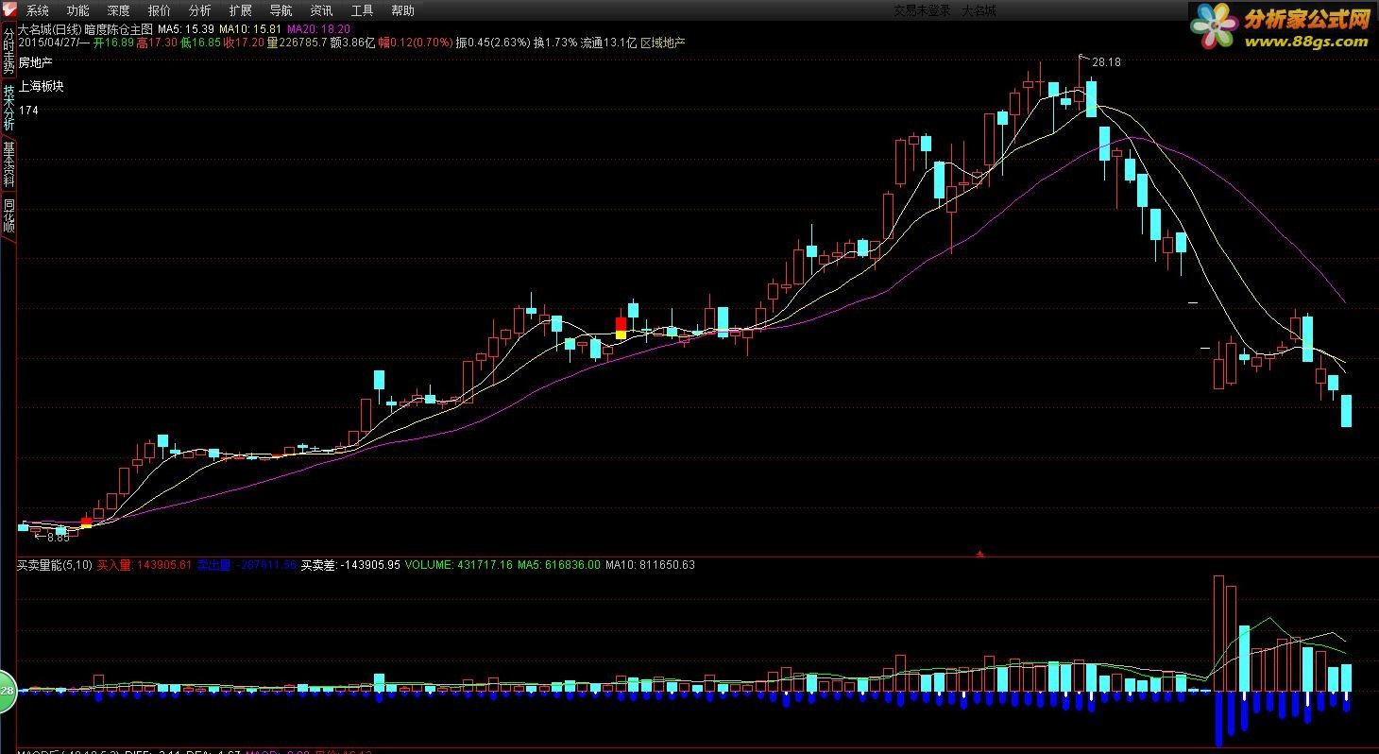The image size is (1379, 754).
Task: Click the 振0.45(2.63%) amplitude value
Action: [492, 43]
